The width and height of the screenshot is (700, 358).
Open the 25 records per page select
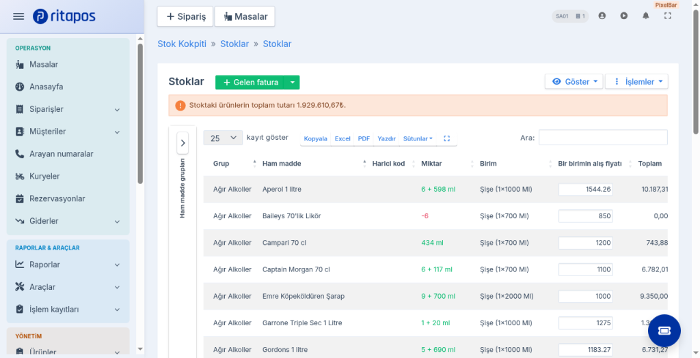223,138
